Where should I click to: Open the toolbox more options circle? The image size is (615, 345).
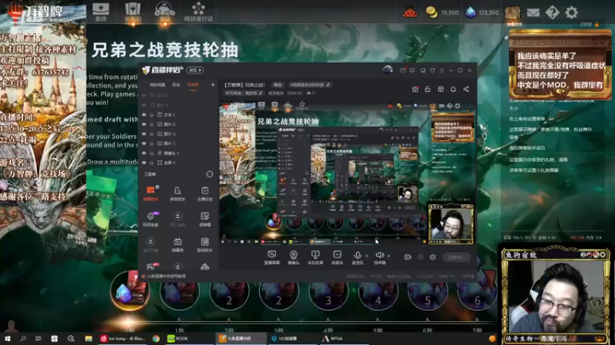(210, 174)
